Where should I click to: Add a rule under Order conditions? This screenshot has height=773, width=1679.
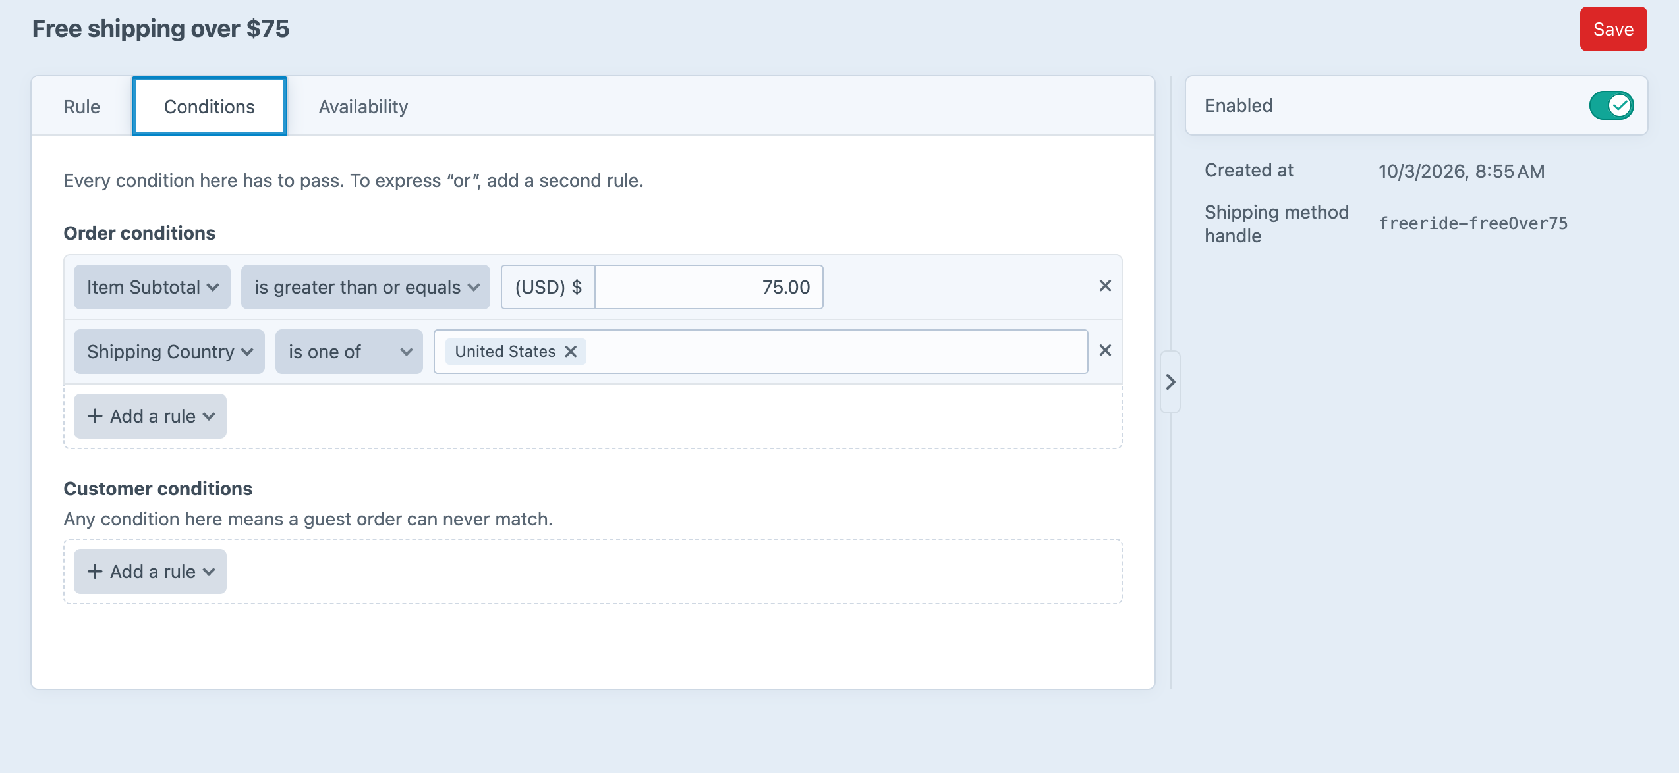[x=150, y=416]
